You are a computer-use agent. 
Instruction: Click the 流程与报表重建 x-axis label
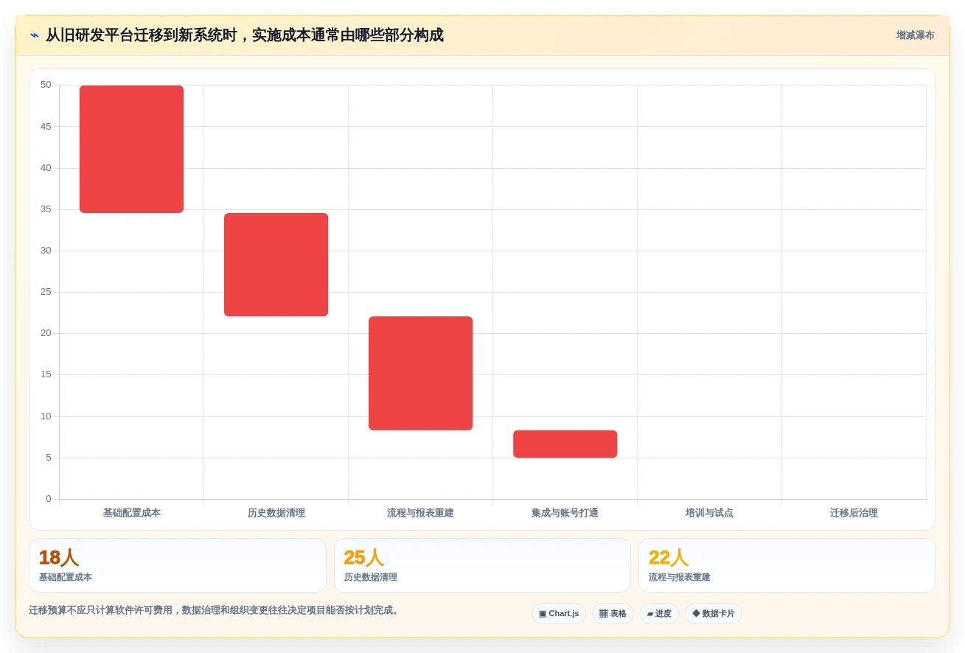[420, 513]
